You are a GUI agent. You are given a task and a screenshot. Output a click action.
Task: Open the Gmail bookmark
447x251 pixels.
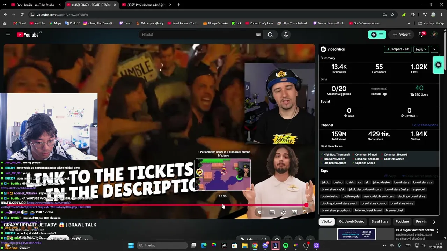pos(20,23)
